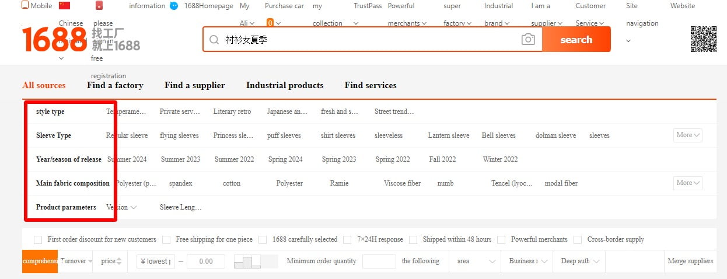Check First order discount for new customers

(38, 240)
